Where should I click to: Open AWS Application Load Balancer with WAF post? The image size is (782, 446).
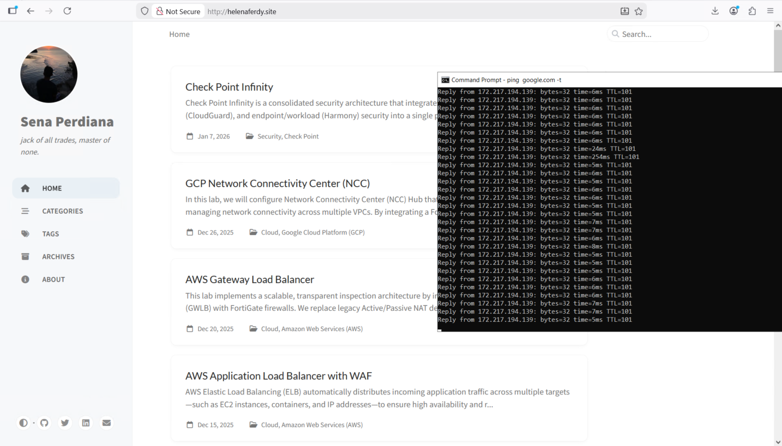tap(278, 375)
